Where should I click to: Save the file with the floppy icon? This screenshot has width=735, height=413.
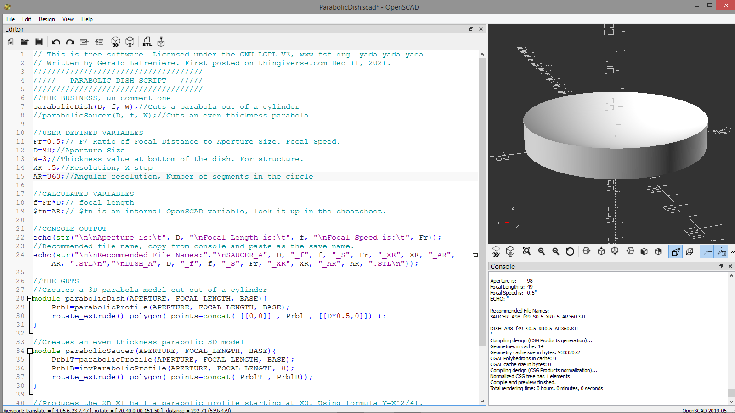click(x=39, y=42)
